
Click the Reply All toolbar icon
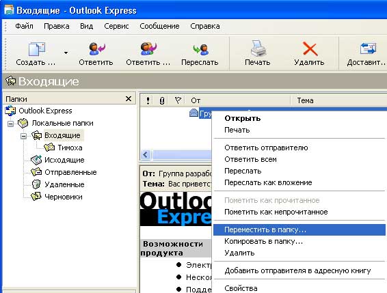[x=148, y=49]
